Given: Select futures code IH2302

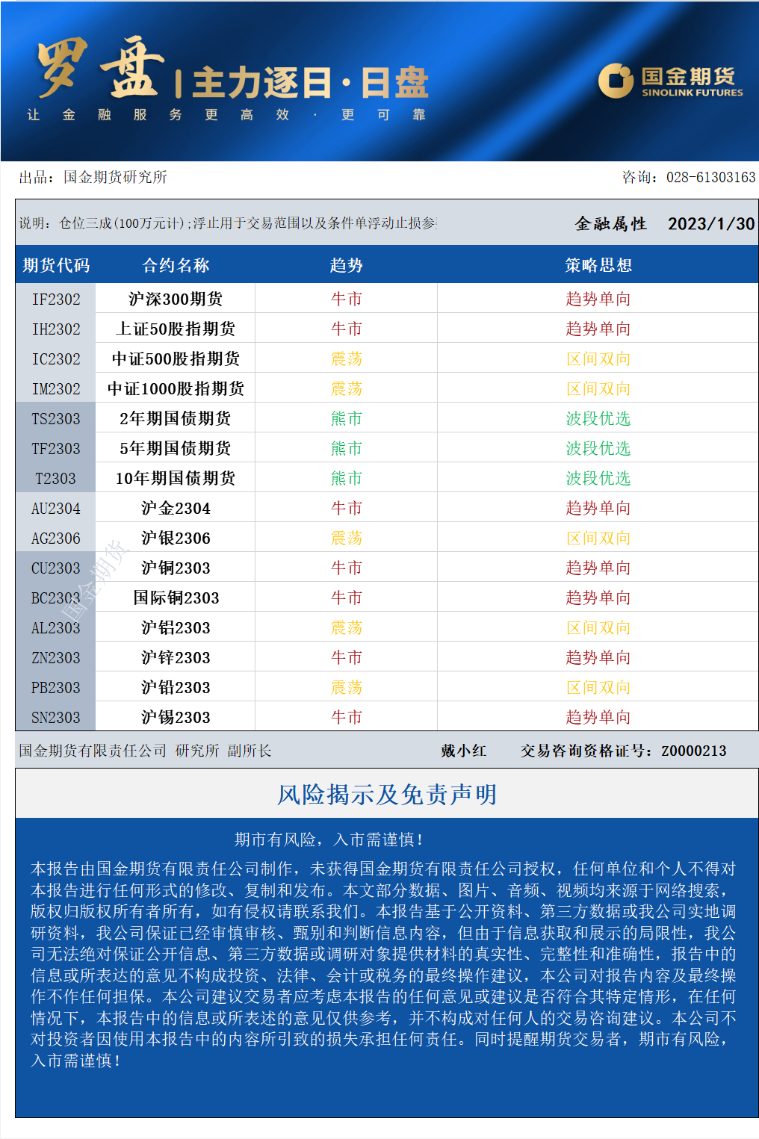Looking at the screenshot, I should tap(56, 329).
